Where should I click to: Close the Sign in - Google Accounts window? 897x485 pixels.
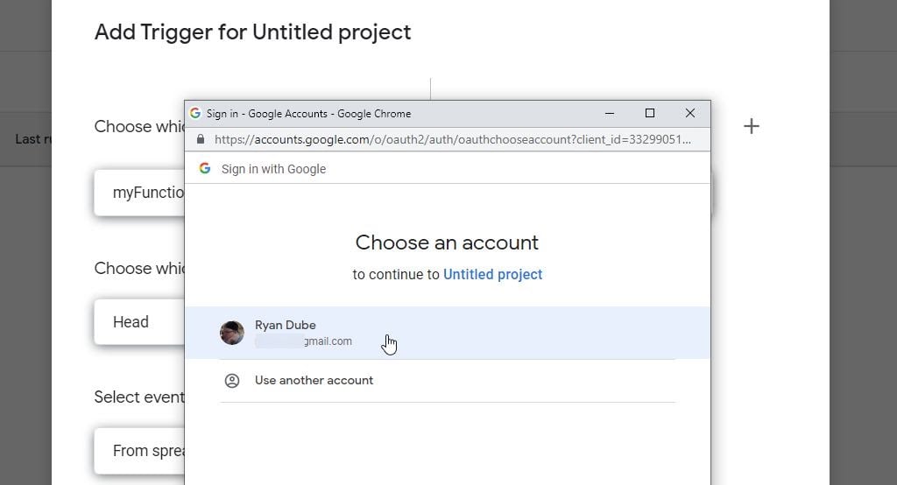[690, 113]
